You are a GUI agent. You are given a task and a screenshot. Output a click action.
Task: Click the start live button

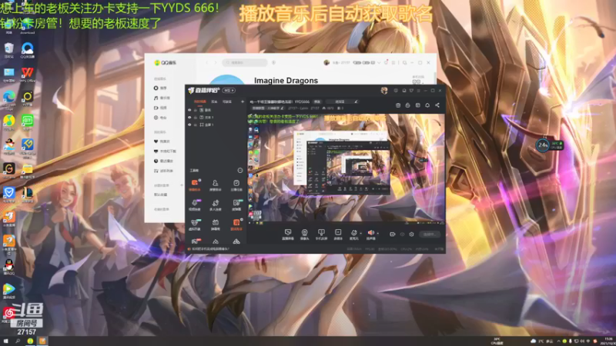430,235
